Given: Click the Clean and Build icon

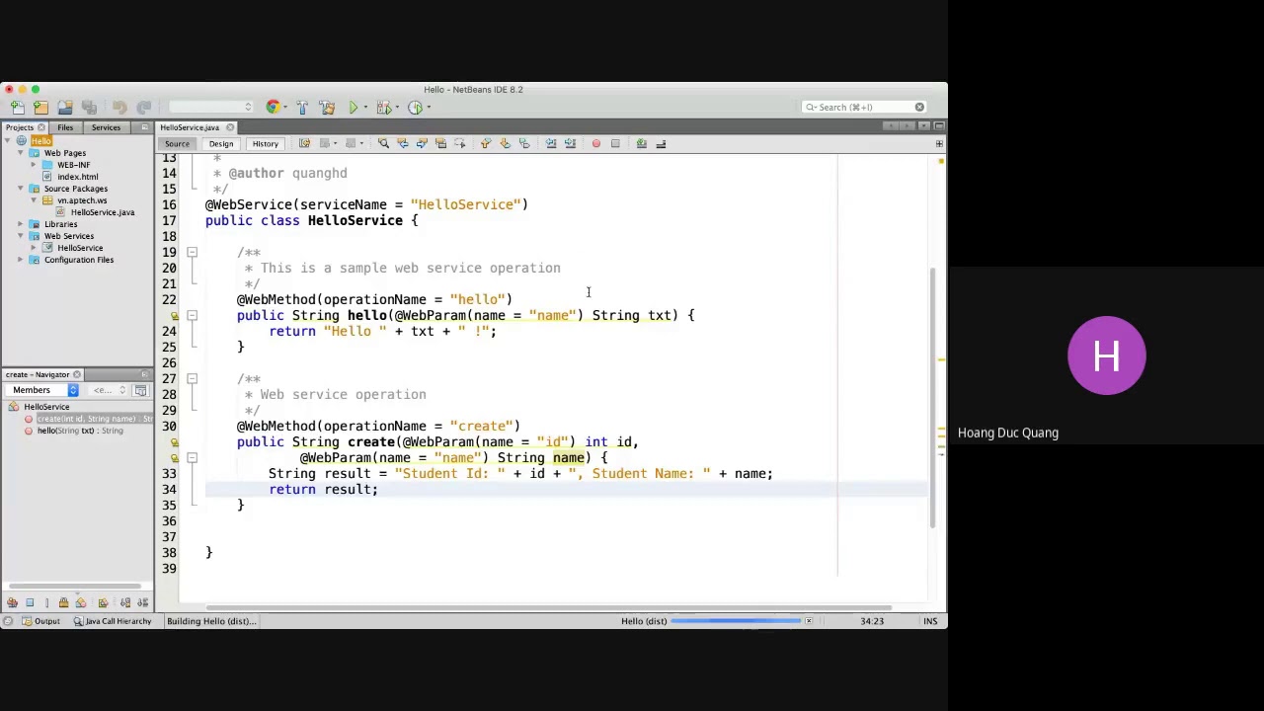Looking at the screenshot, I should (x=327, y=107).
